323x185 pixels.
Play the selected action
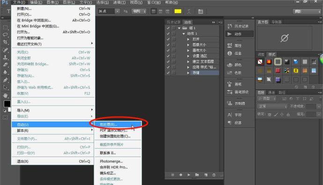189,175
